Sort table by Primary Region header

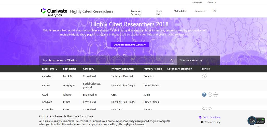tap(153, 69)
